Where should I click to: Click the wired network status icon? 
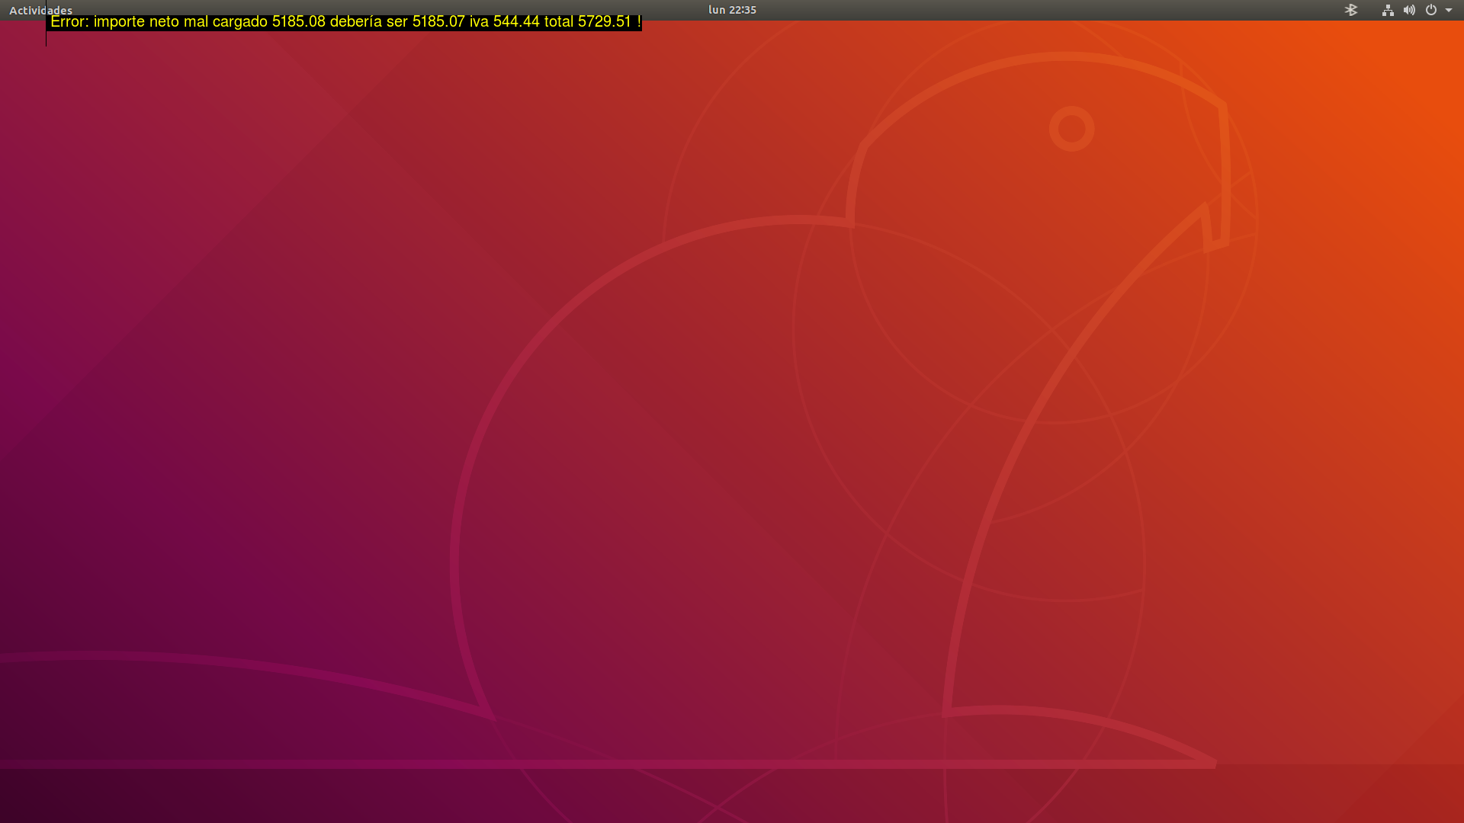pyautogui.click(x=1388, y=10)
